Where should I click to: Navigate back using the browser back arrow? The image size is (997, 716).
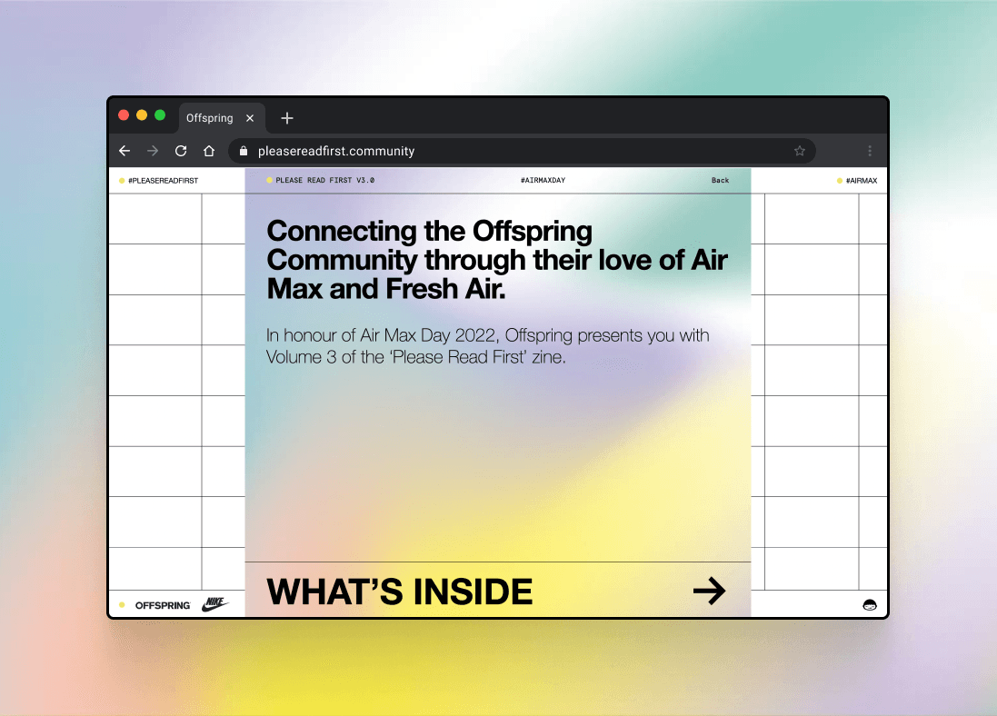(x=125, y=151)
